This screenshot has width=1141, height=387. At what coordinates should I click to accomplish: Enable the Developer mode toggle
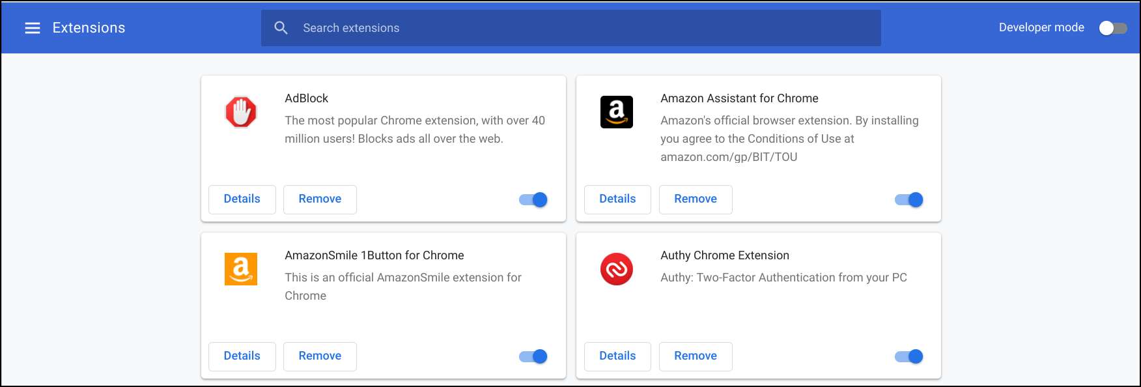tap(1112, 28)
